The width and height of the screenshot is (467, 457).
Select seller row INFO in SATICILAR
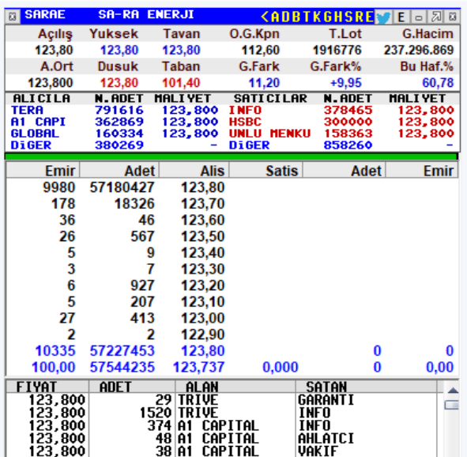point(341,110)
